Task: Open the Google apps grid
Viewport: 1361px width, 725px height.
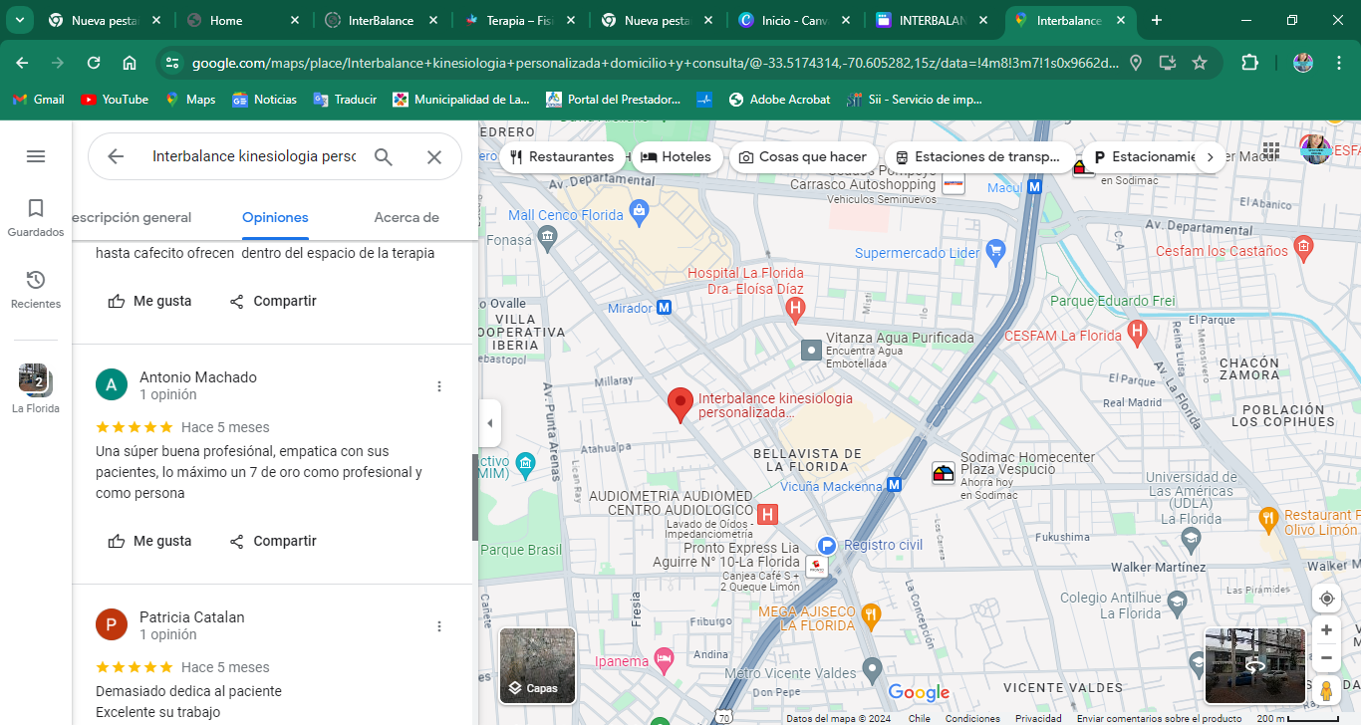Action: (1270, 150)
